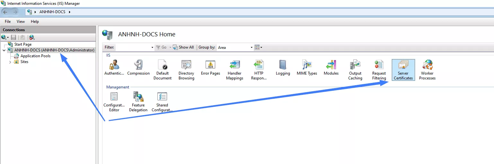Open the Group by Area dropdown
The image size is (494, 164).
pos(235,47)
